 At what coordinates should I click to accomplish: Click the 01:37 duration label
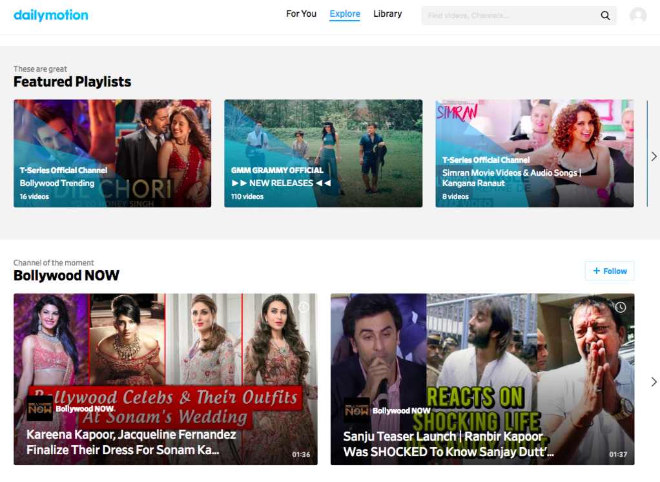[x=618, y=454]
